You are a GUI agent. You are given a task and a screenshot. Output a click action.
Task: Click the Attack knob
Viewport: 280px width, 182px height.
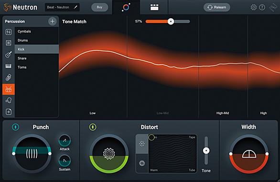point(65,140)
